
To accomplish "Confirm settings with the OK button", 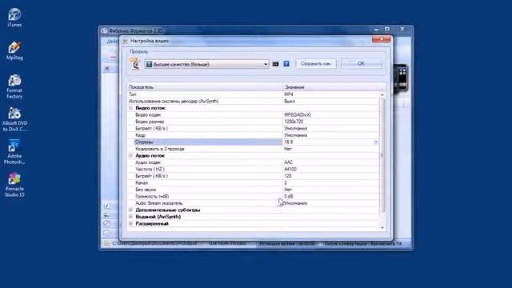I will [x=361, y=64].
